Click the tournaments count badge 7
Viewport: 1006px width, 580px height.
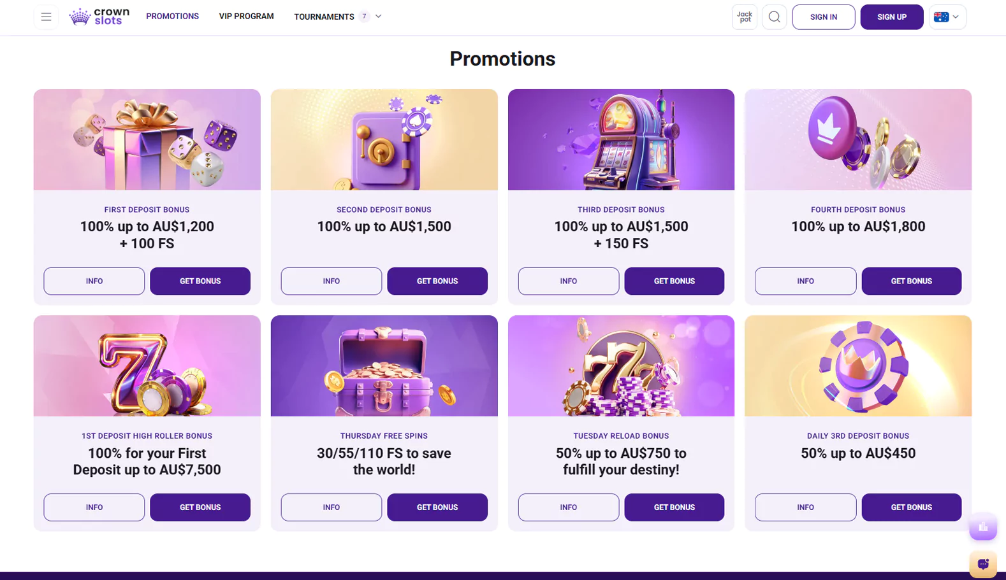(x=364, y=17)
